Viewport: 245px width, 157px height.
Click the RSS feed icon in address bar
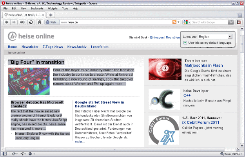[174, 22]
